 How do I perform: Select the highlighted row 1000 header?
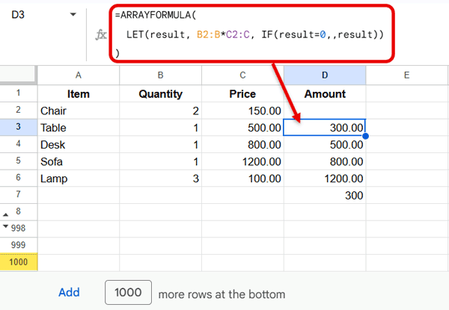[x=18, y=262]
